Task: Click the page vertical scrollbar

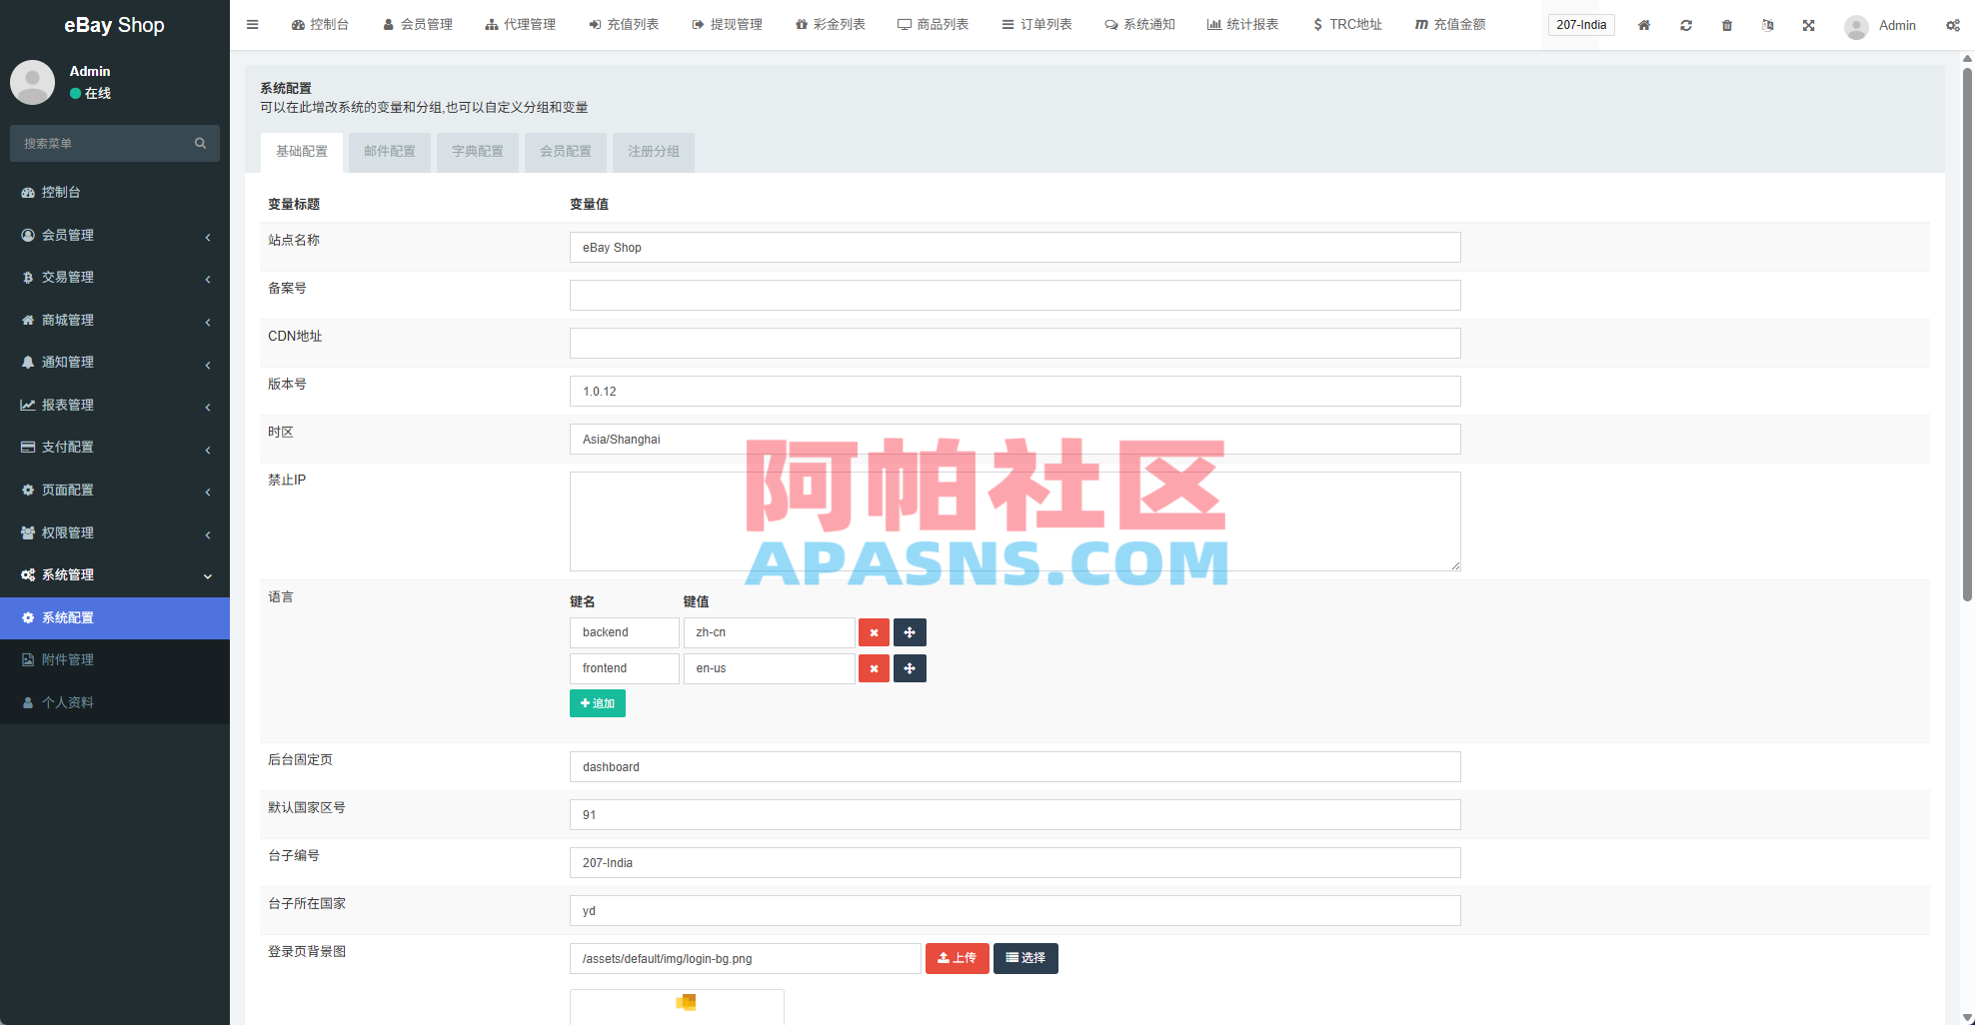Action: pos(1967,334)
